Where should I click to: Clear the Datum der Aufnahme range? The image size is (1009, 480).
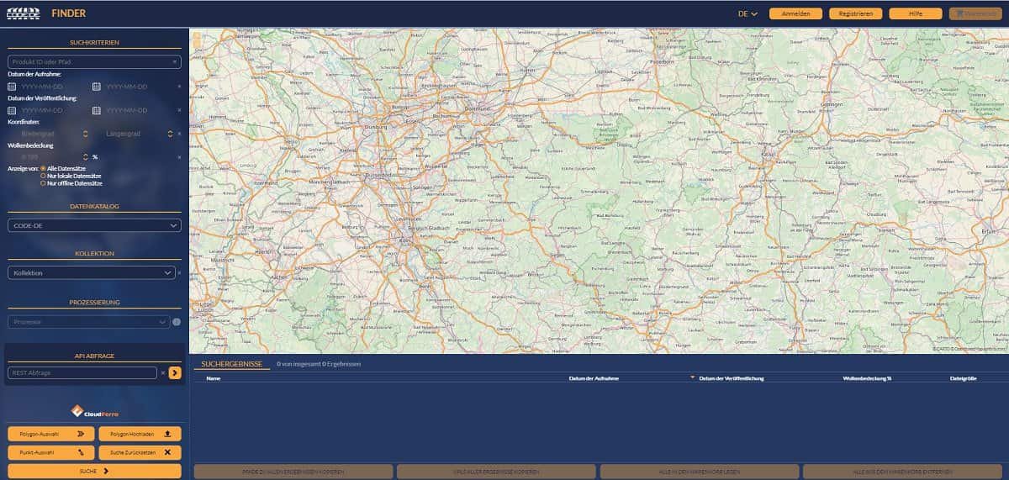coord(178,87)
